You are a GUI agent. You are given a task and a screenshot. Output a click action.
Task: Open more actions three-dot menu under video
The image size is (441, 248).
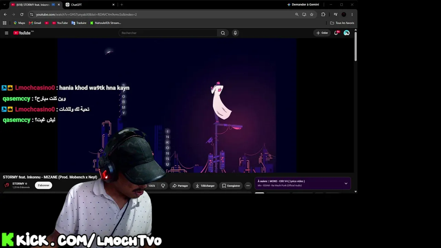tap(248, 186)
